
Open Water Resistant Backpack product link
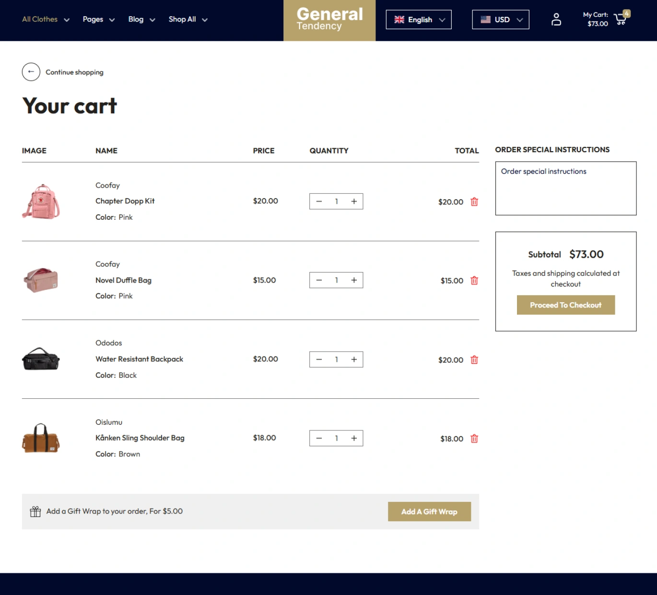pyautogui.click(x=139, y=359)
